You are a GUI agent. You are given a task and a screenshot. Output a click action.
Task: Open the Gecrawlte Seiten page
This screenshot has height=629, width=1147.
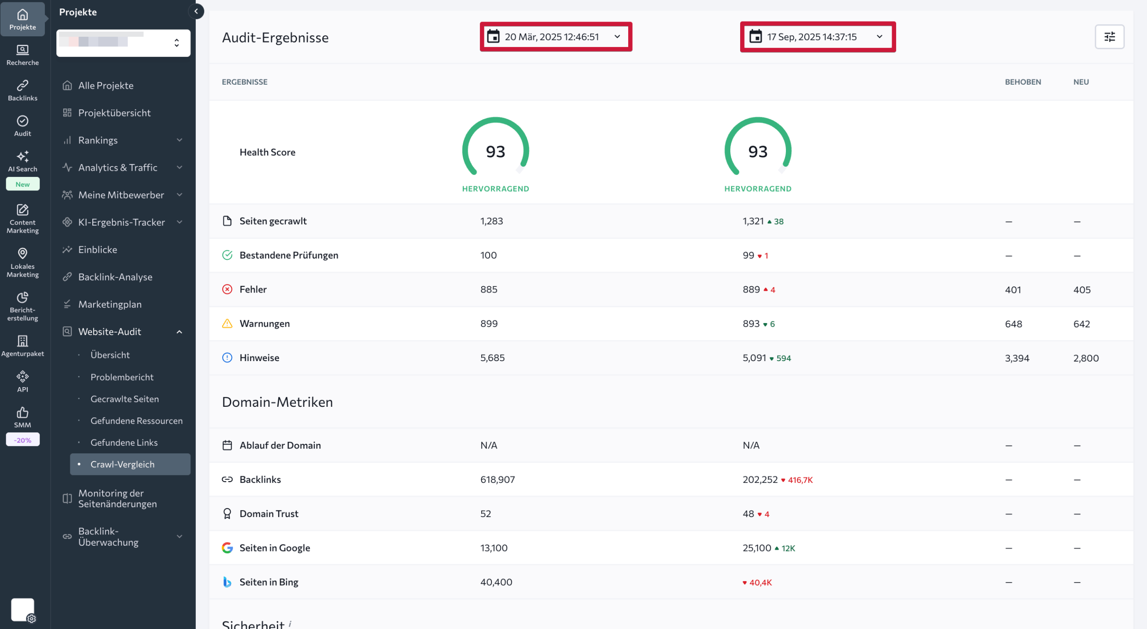tap(125, 399)
